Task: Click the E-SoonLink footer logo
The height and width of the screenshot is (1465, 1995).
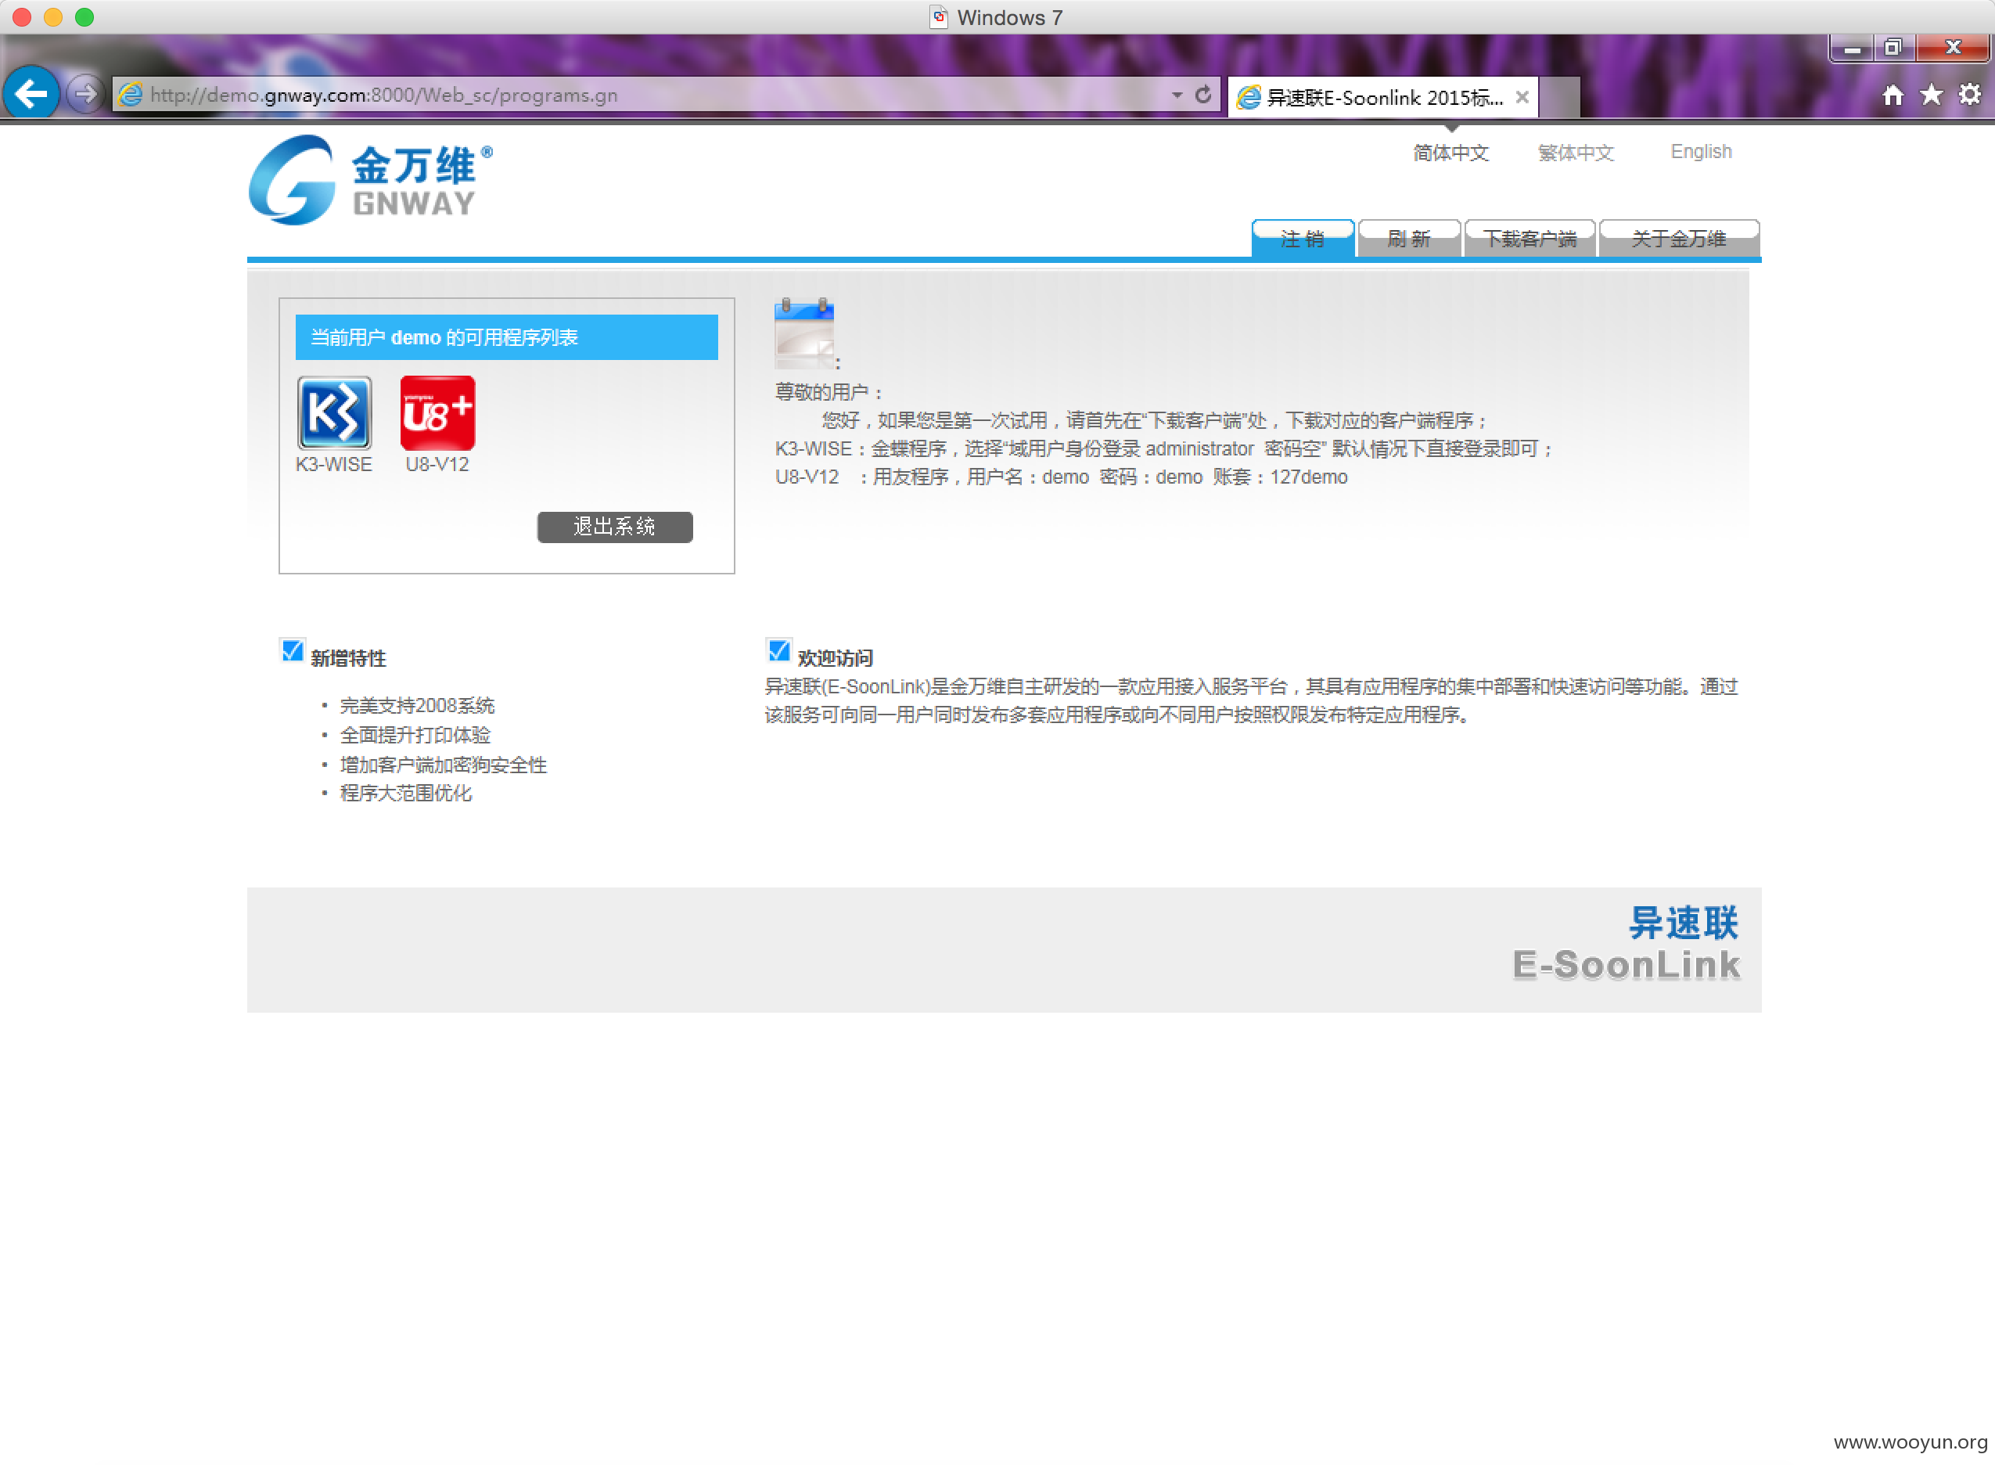Action: [x=1627, y=945]
